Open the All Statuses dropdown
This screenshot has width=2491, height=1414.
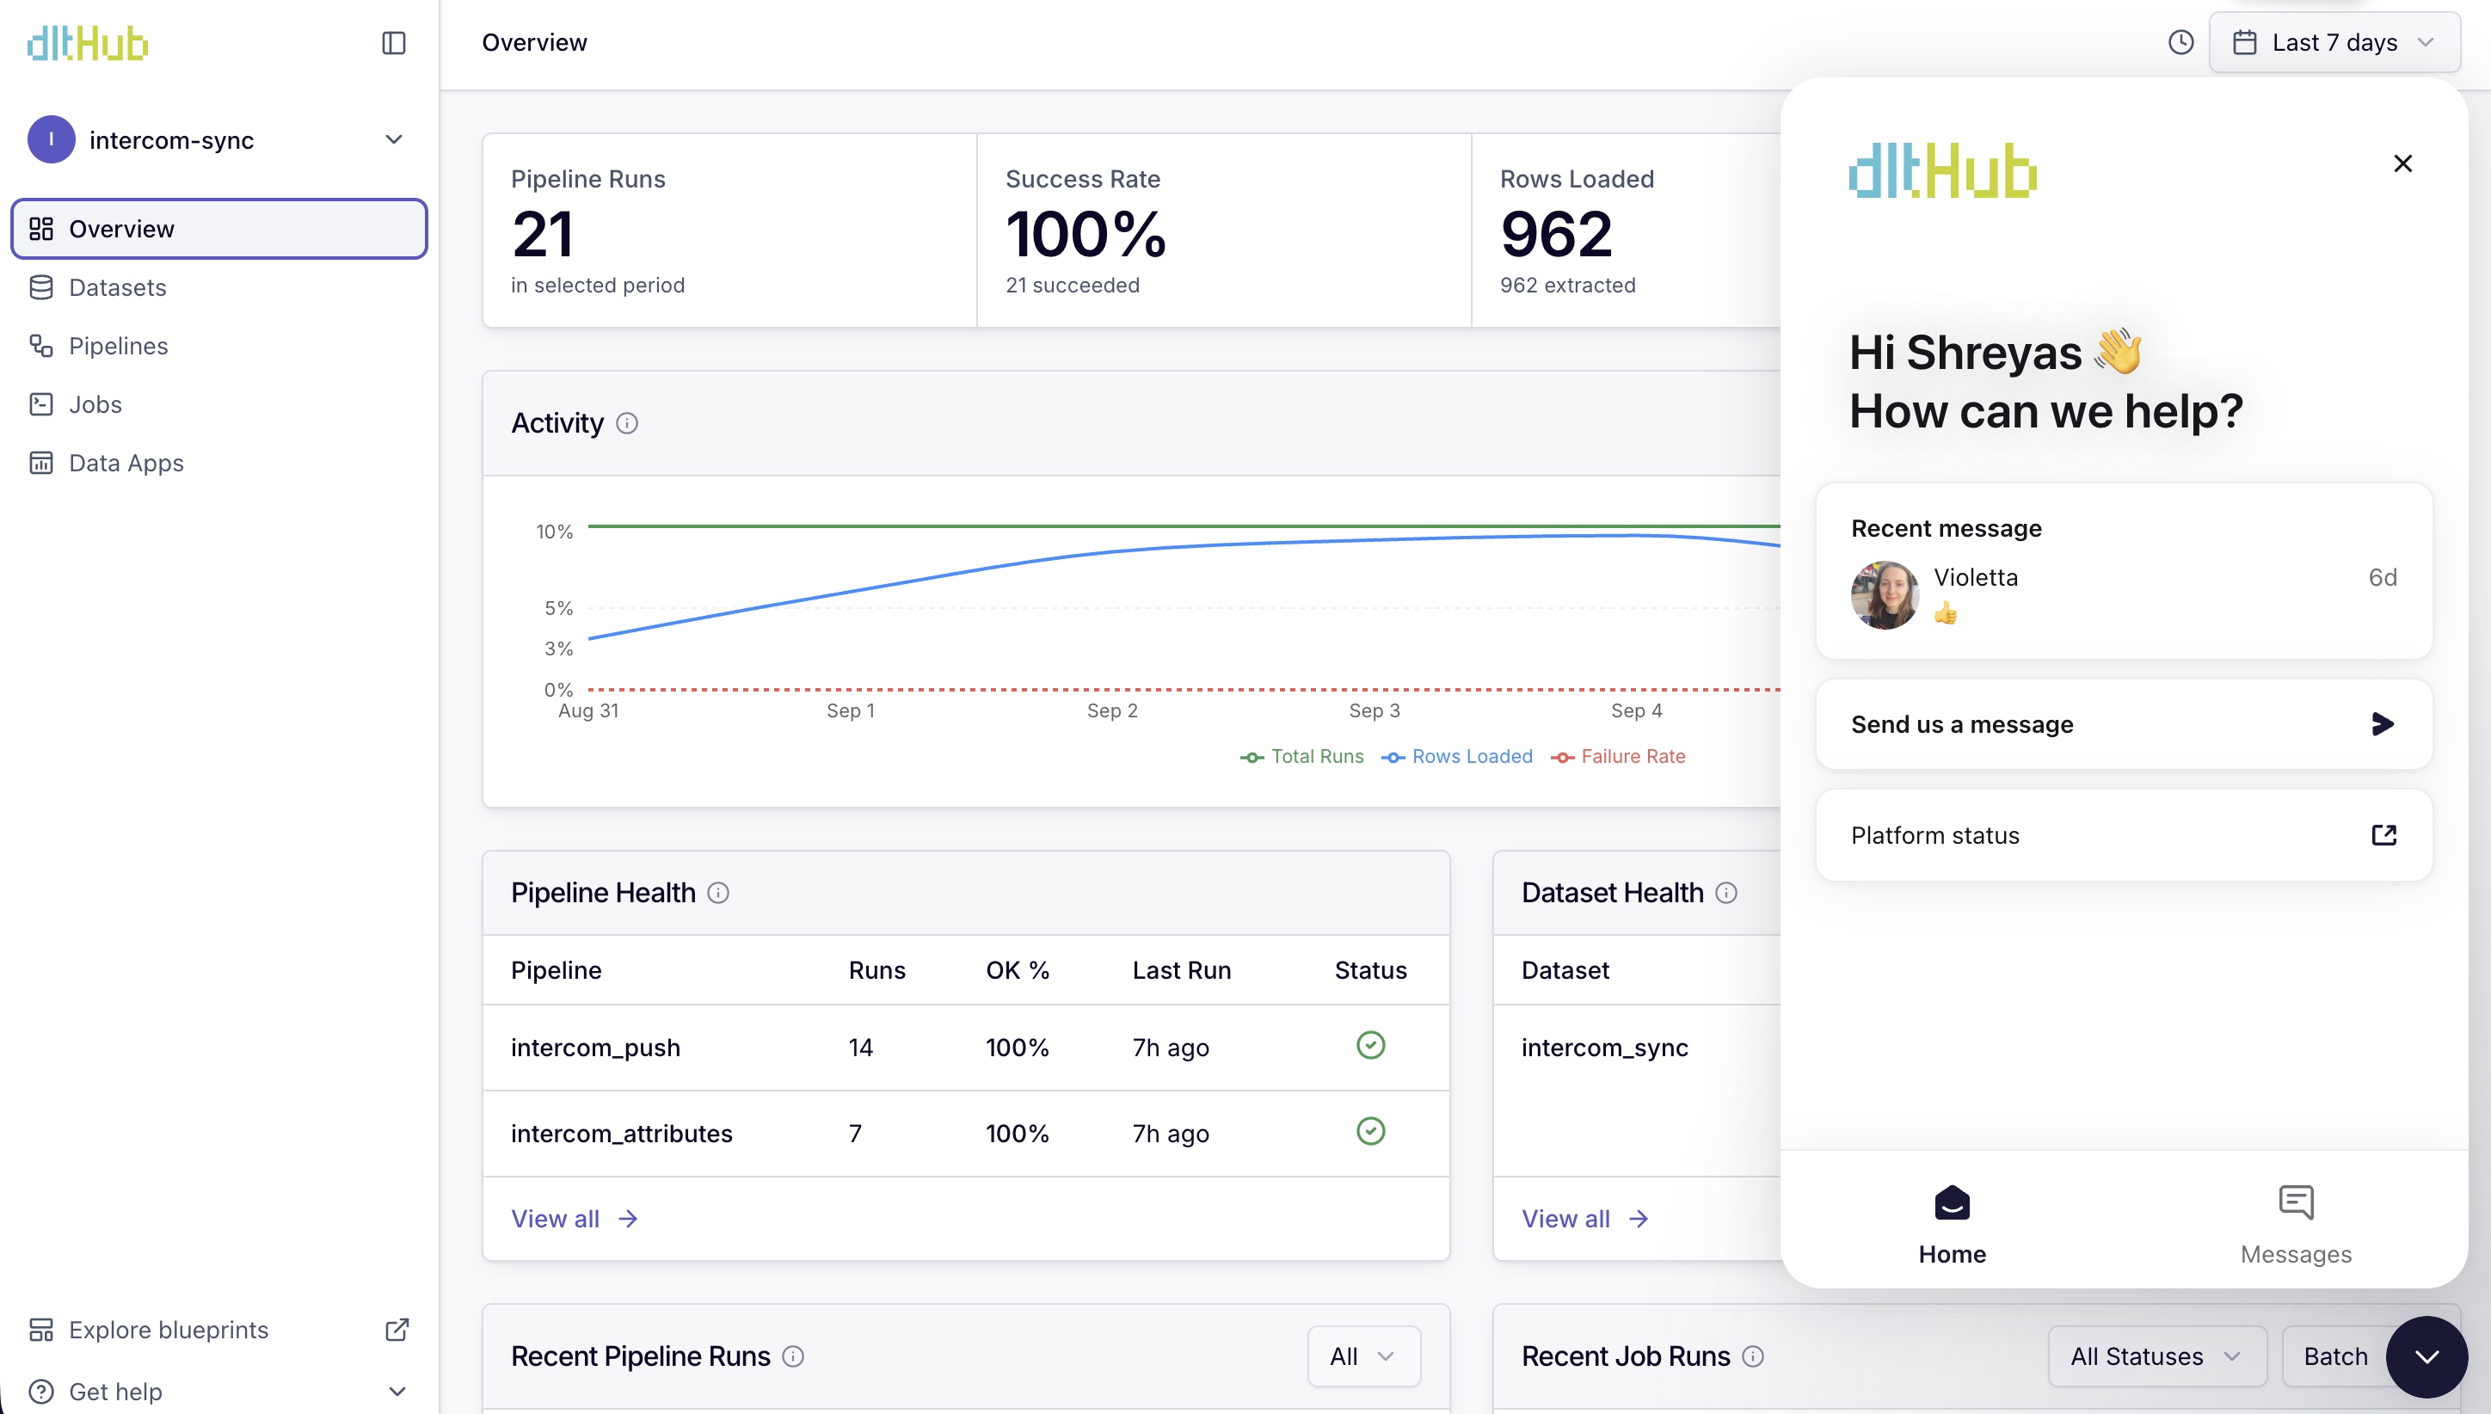[x=2157, y=1356]
